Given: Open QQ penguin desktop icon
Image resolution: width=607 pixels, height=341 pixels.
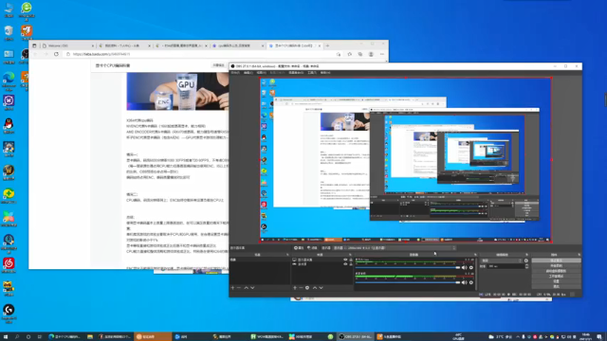Looking at the screenshot, I should click(x=9, y=125).
